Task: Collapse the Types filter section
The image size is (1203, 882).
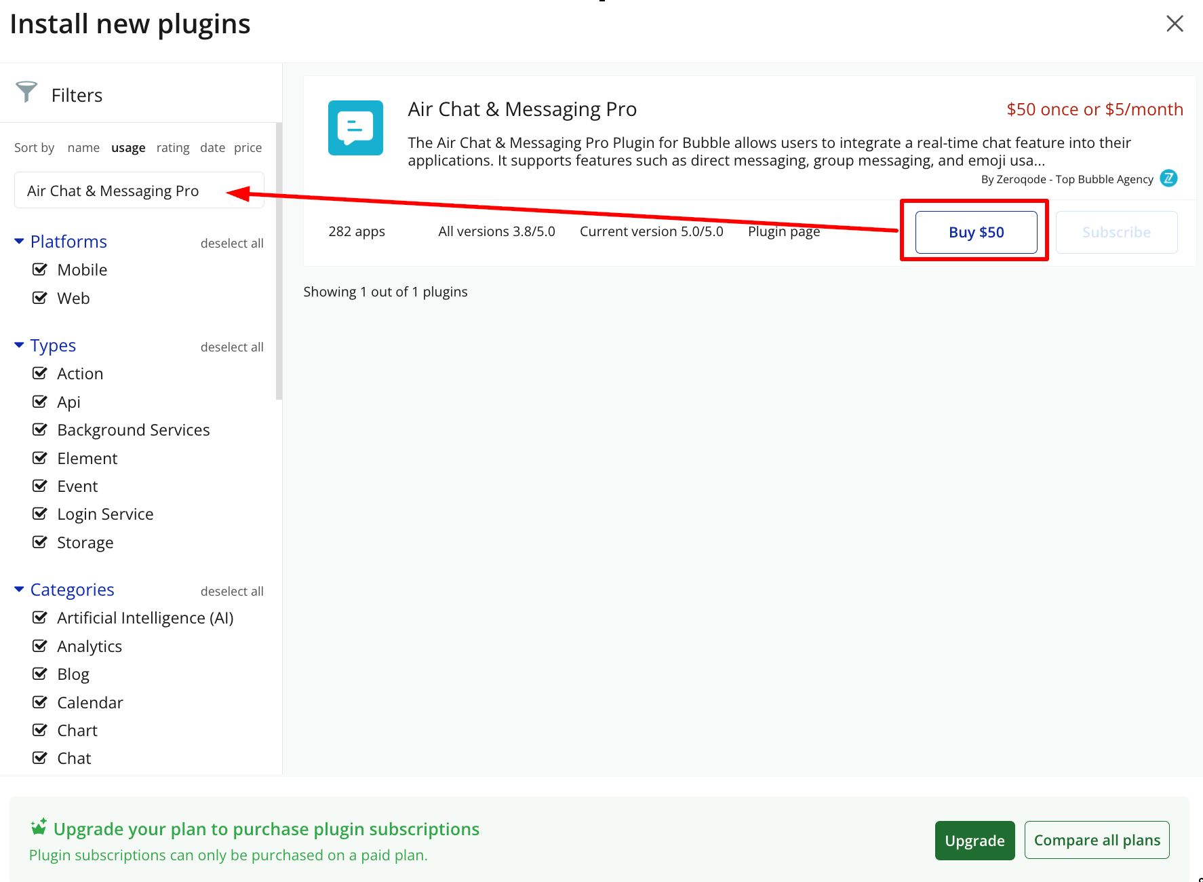Action: click(x=19, y=345)
